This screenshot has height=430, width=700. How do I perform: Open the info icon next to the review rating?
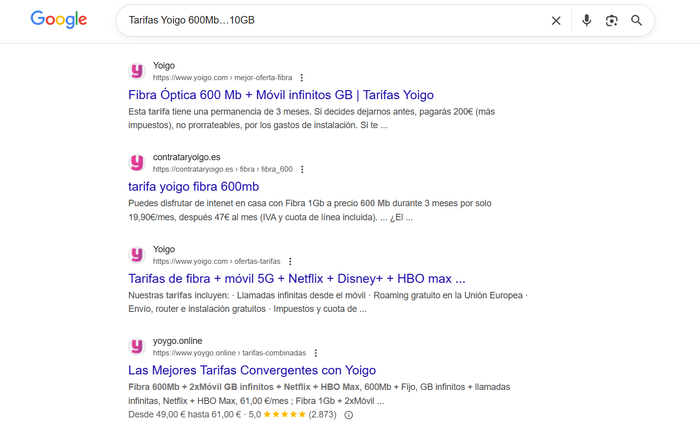348,414
